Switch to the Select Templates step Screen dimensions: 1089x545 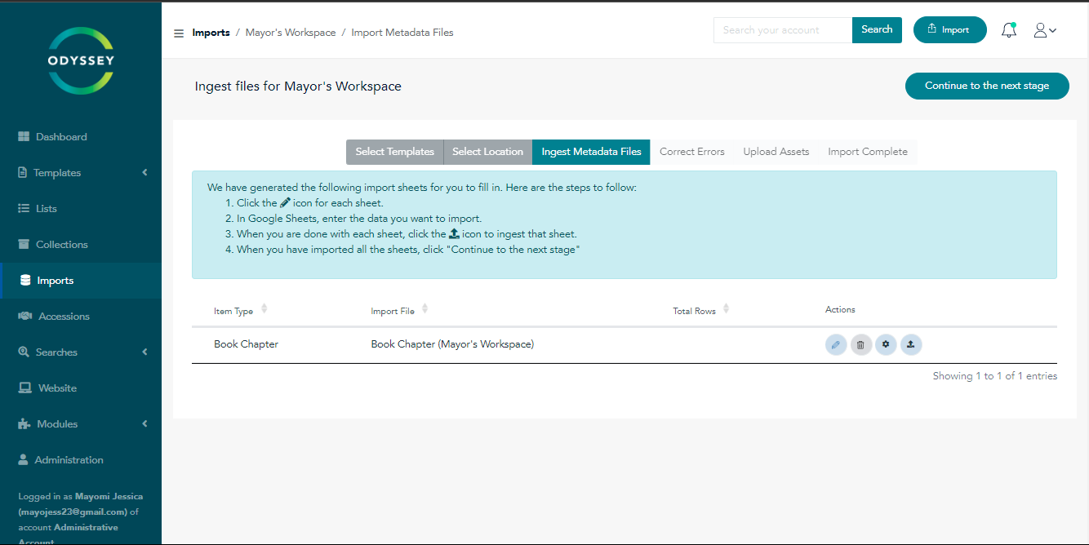[395, 152]
